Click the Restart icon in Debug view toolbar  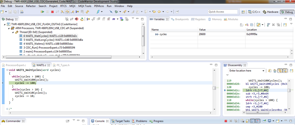point(82,19)
